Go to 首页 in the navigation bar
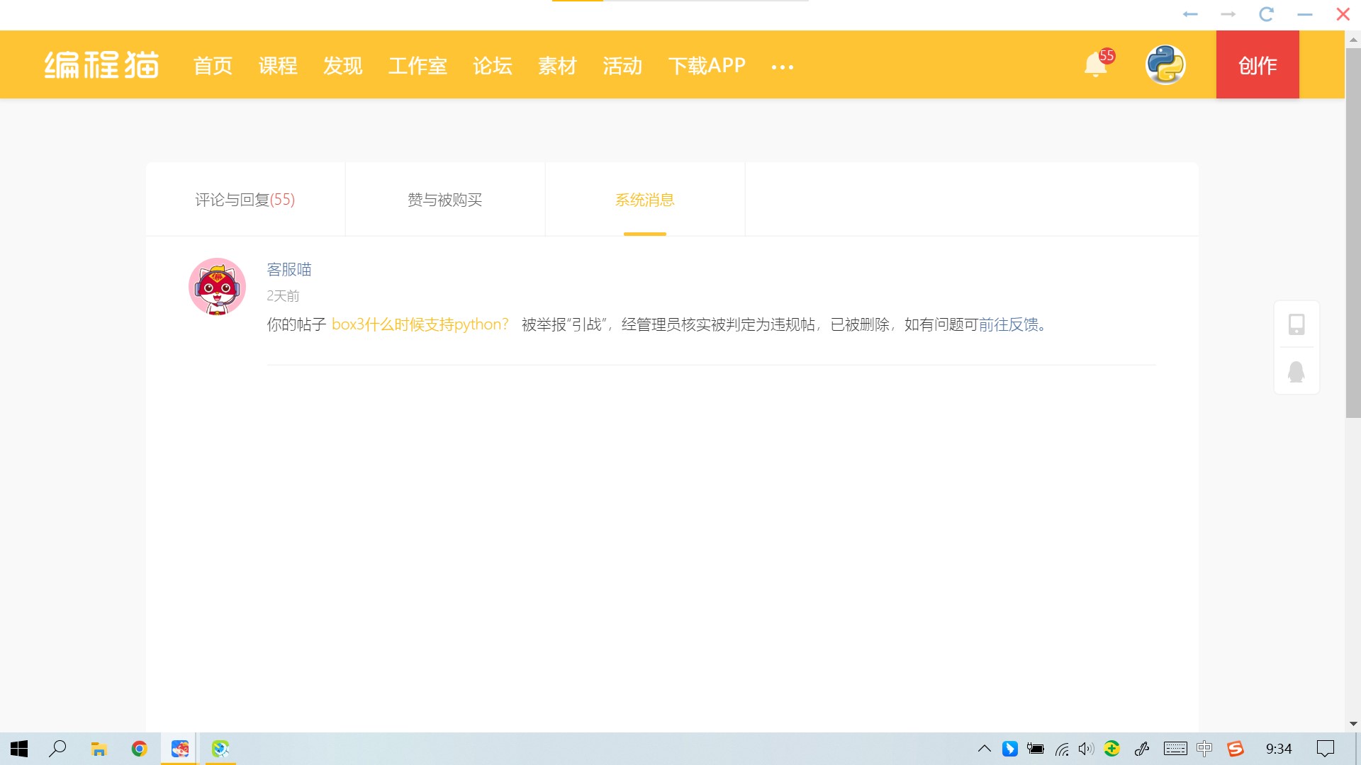The image size is (1361, 765). pyautogui.click(x=213, y=66)
